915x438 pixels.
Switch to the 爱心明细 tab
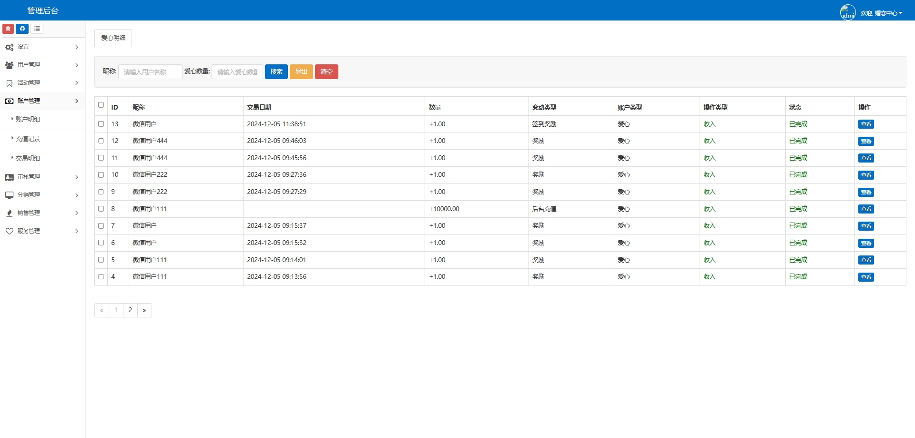click(113, 38)
